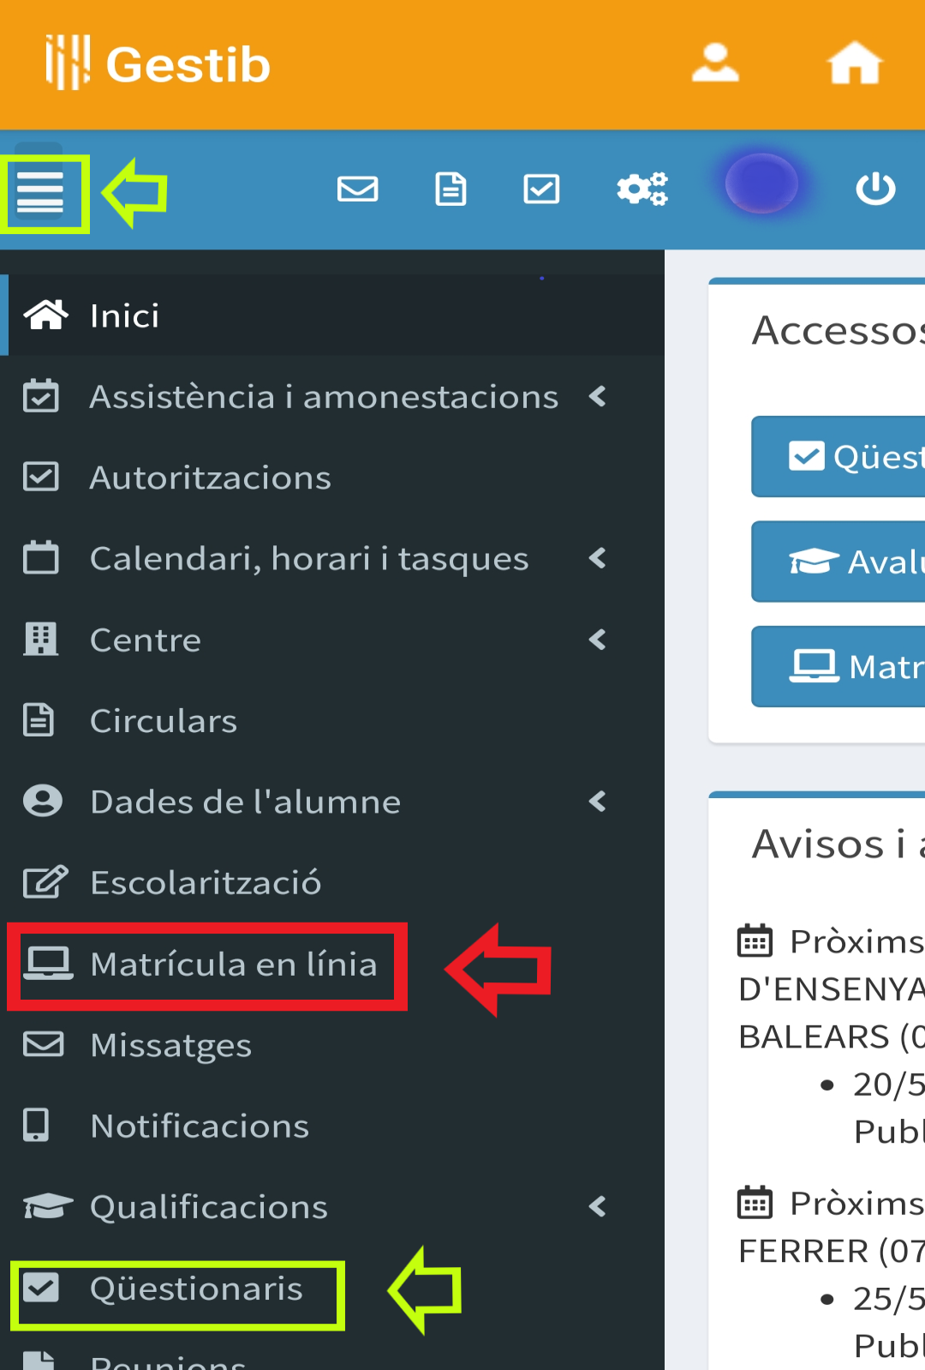Expand Qualificacions submenu chevron
Image resolution: width=925 pixels, height=1370 pixels.
pos(598,1206)
